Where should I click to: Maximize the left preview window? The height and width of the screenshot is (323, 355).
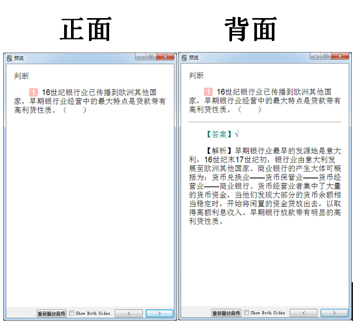click(151, 57)
